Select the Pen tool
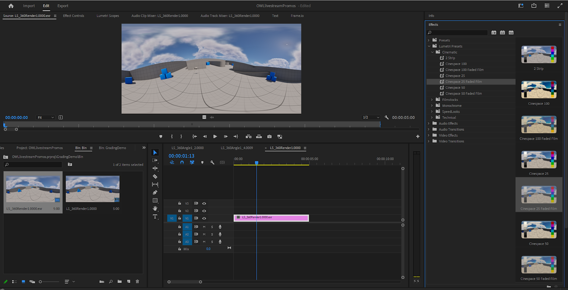 pos(155,193)
